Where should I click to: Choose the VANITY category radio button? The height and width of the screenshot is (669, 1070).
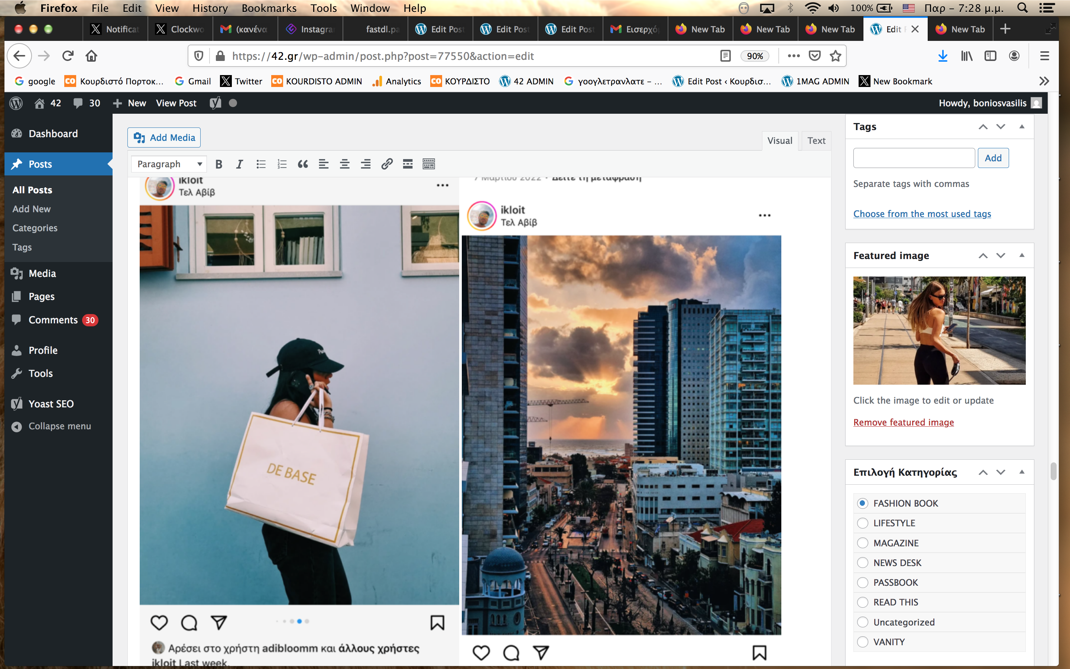coord(863,642)
